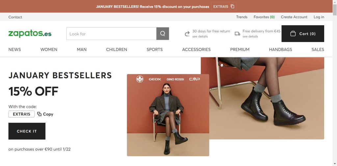
Task: Click the seated woman promo image
Action: tap(168, 115)
